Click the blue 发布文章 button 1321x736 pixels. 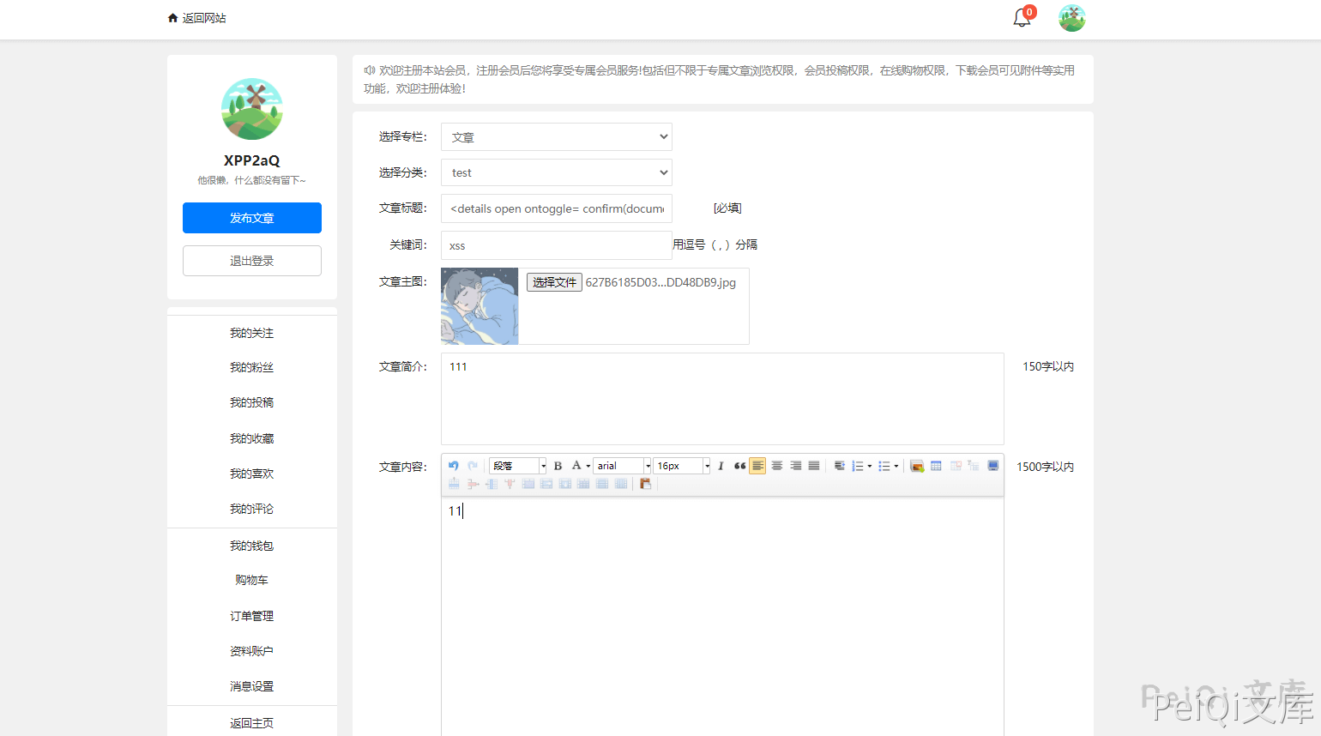pyautogui.click(x=251, y=218)
